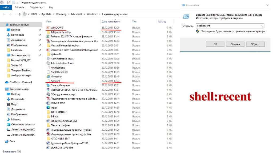
Task: Open Видео under Этот компьютер
Action: (15, 104)
